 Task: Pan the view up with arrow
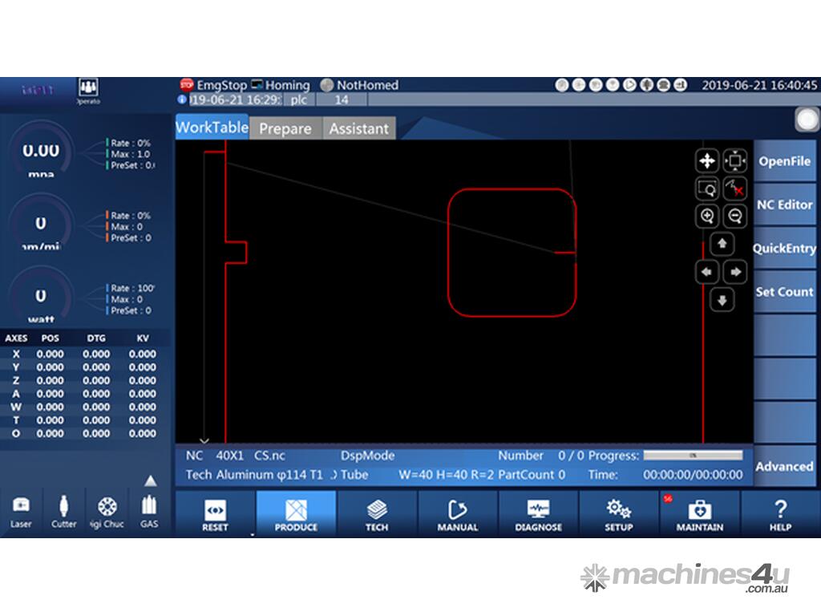tap(722, 244)
